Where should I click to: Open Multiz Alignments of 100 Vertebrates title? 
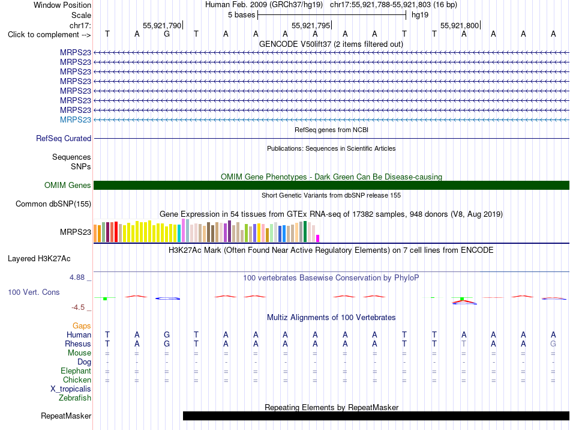(331, 317)
